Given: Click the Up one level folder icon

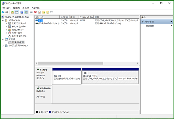Looking at the screenshot, I should click(x=12, y=12).
